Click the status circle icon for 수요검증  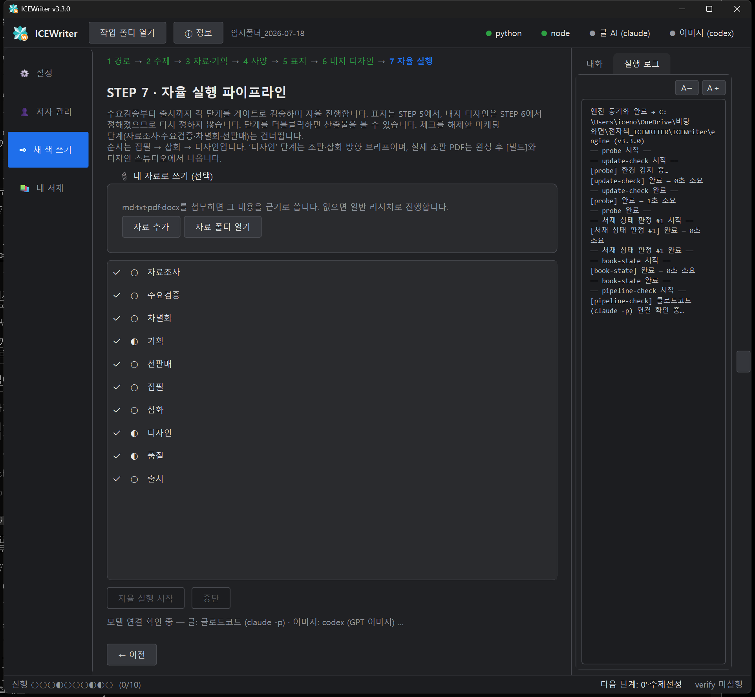[x=134, y=296]
